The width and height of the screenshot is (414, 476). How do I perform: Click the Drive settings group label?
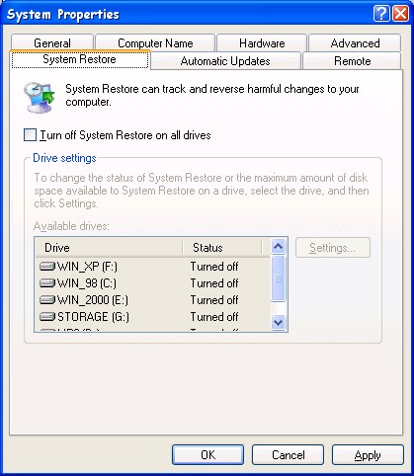pyautogui.click(x=64, y=158)
